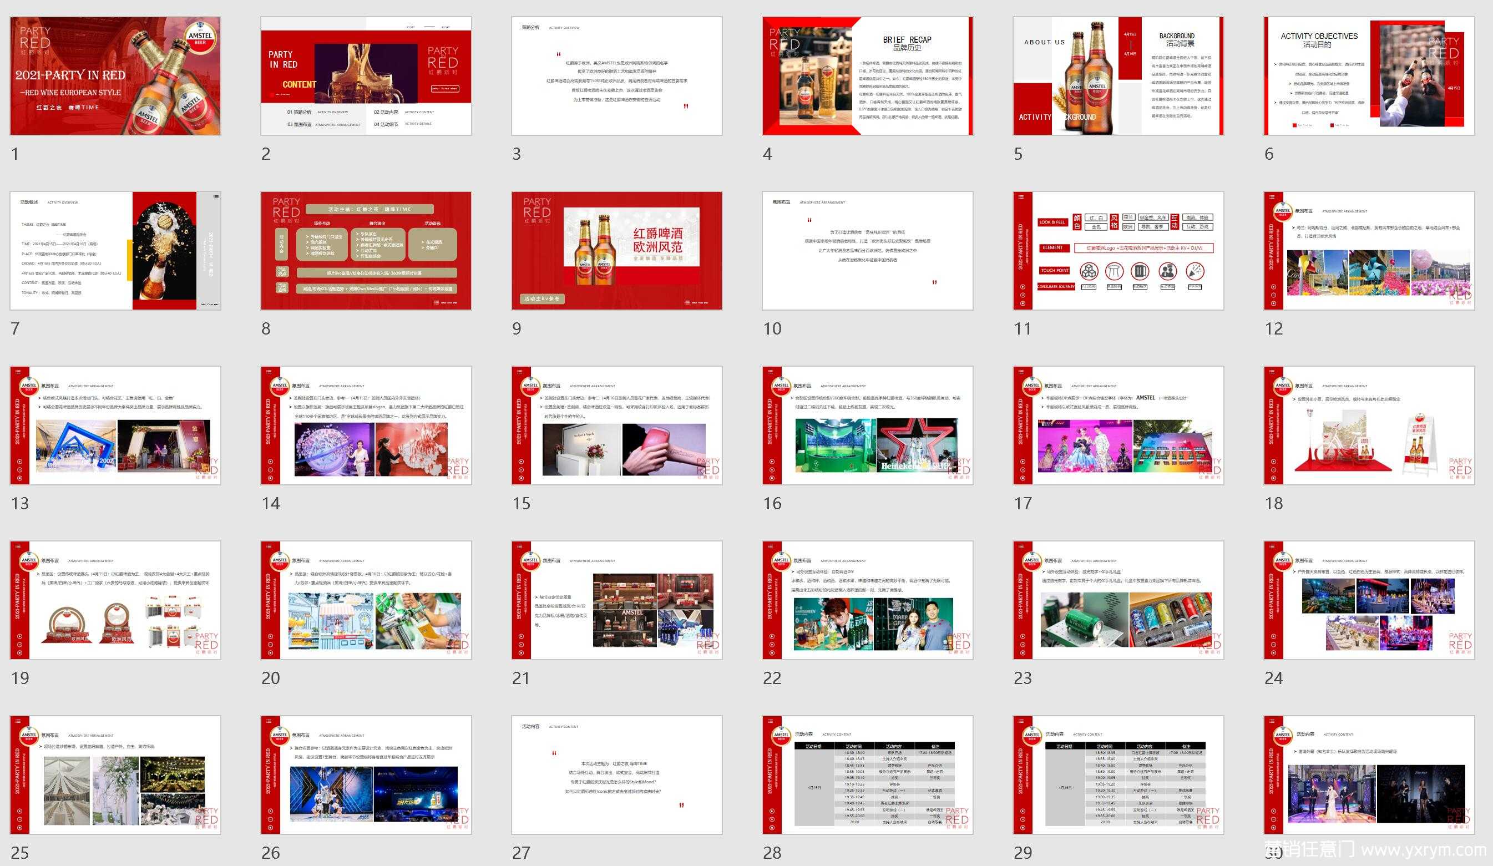Select slide 11 with LOOK & FEEL icons
The image size is (1493, 866).
point(1119,251)
